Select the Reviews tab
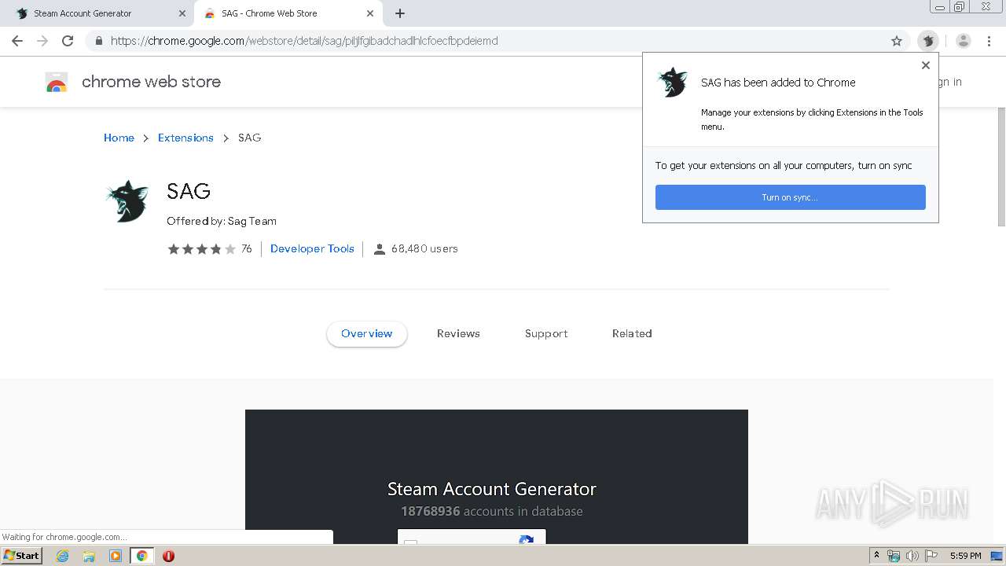Image resolution: width=1006 pixels, height=566 pixels. [458, 333]
